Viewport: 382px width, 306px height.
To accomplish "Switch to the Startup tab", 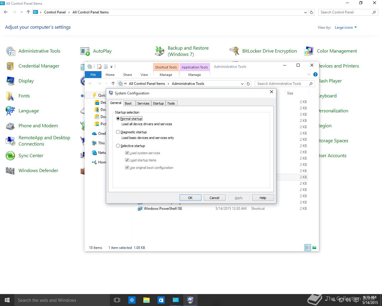I will [158, 103].
